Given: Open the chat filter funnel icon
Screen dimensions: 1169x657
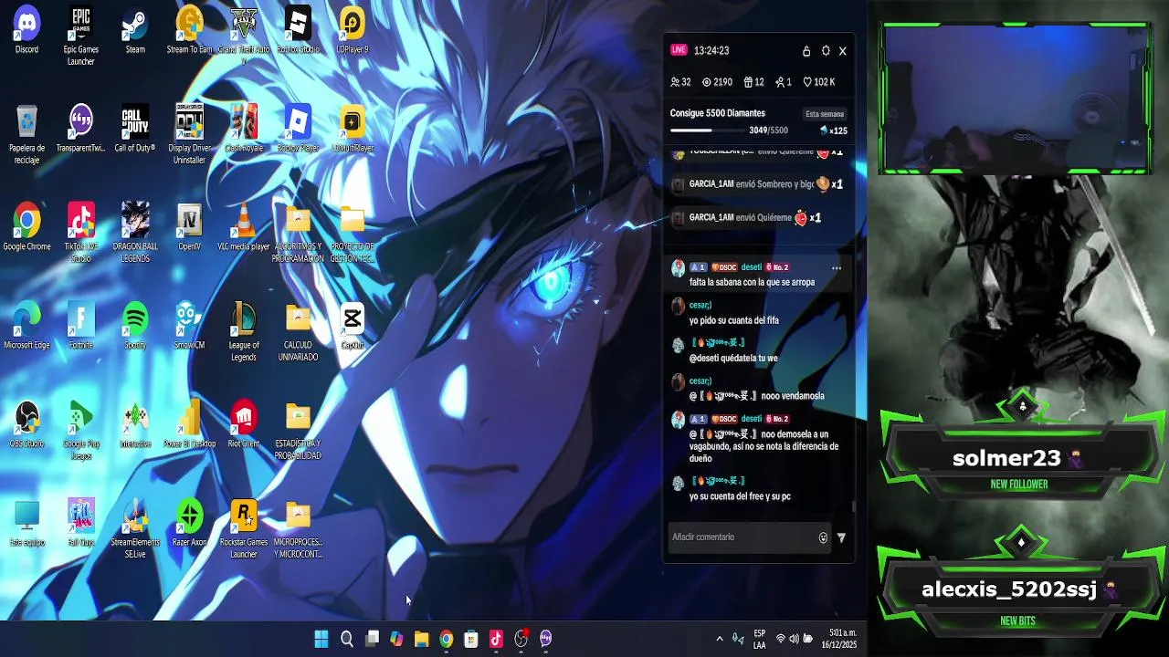Looking at the screenshot, I should [x=841, y=538].
